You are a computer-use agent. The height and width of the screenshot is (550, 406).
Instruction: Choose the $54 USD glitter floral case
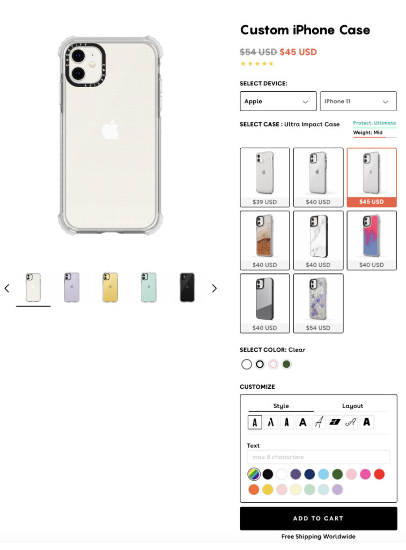(x=318, y=303)
